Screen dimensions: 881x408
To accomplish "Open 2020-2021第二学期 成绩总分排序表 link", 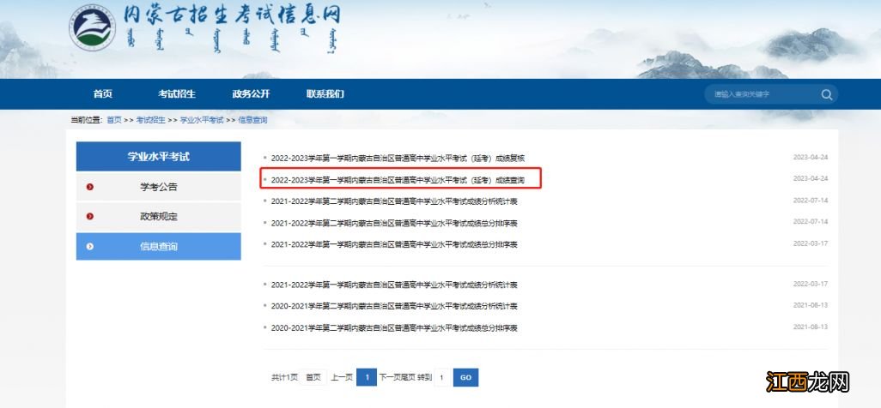I will click(x=394, y=328).
